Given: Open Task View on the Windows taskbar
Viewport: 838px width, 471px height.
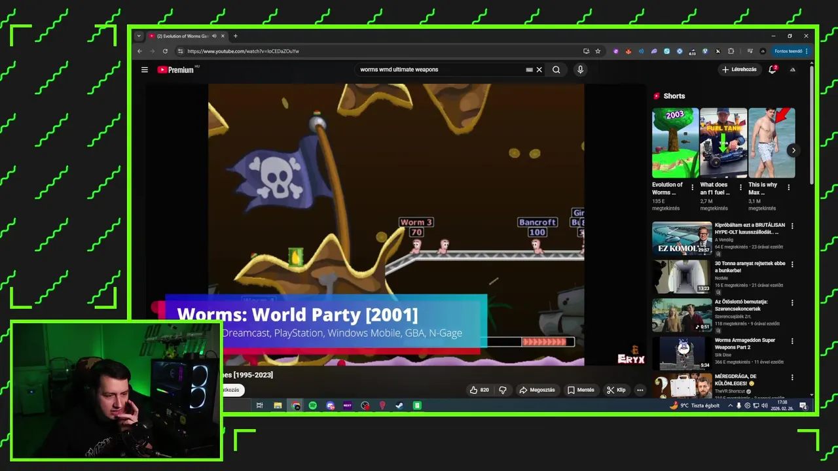Looking at the screenshot, I should tap(259, 406).
